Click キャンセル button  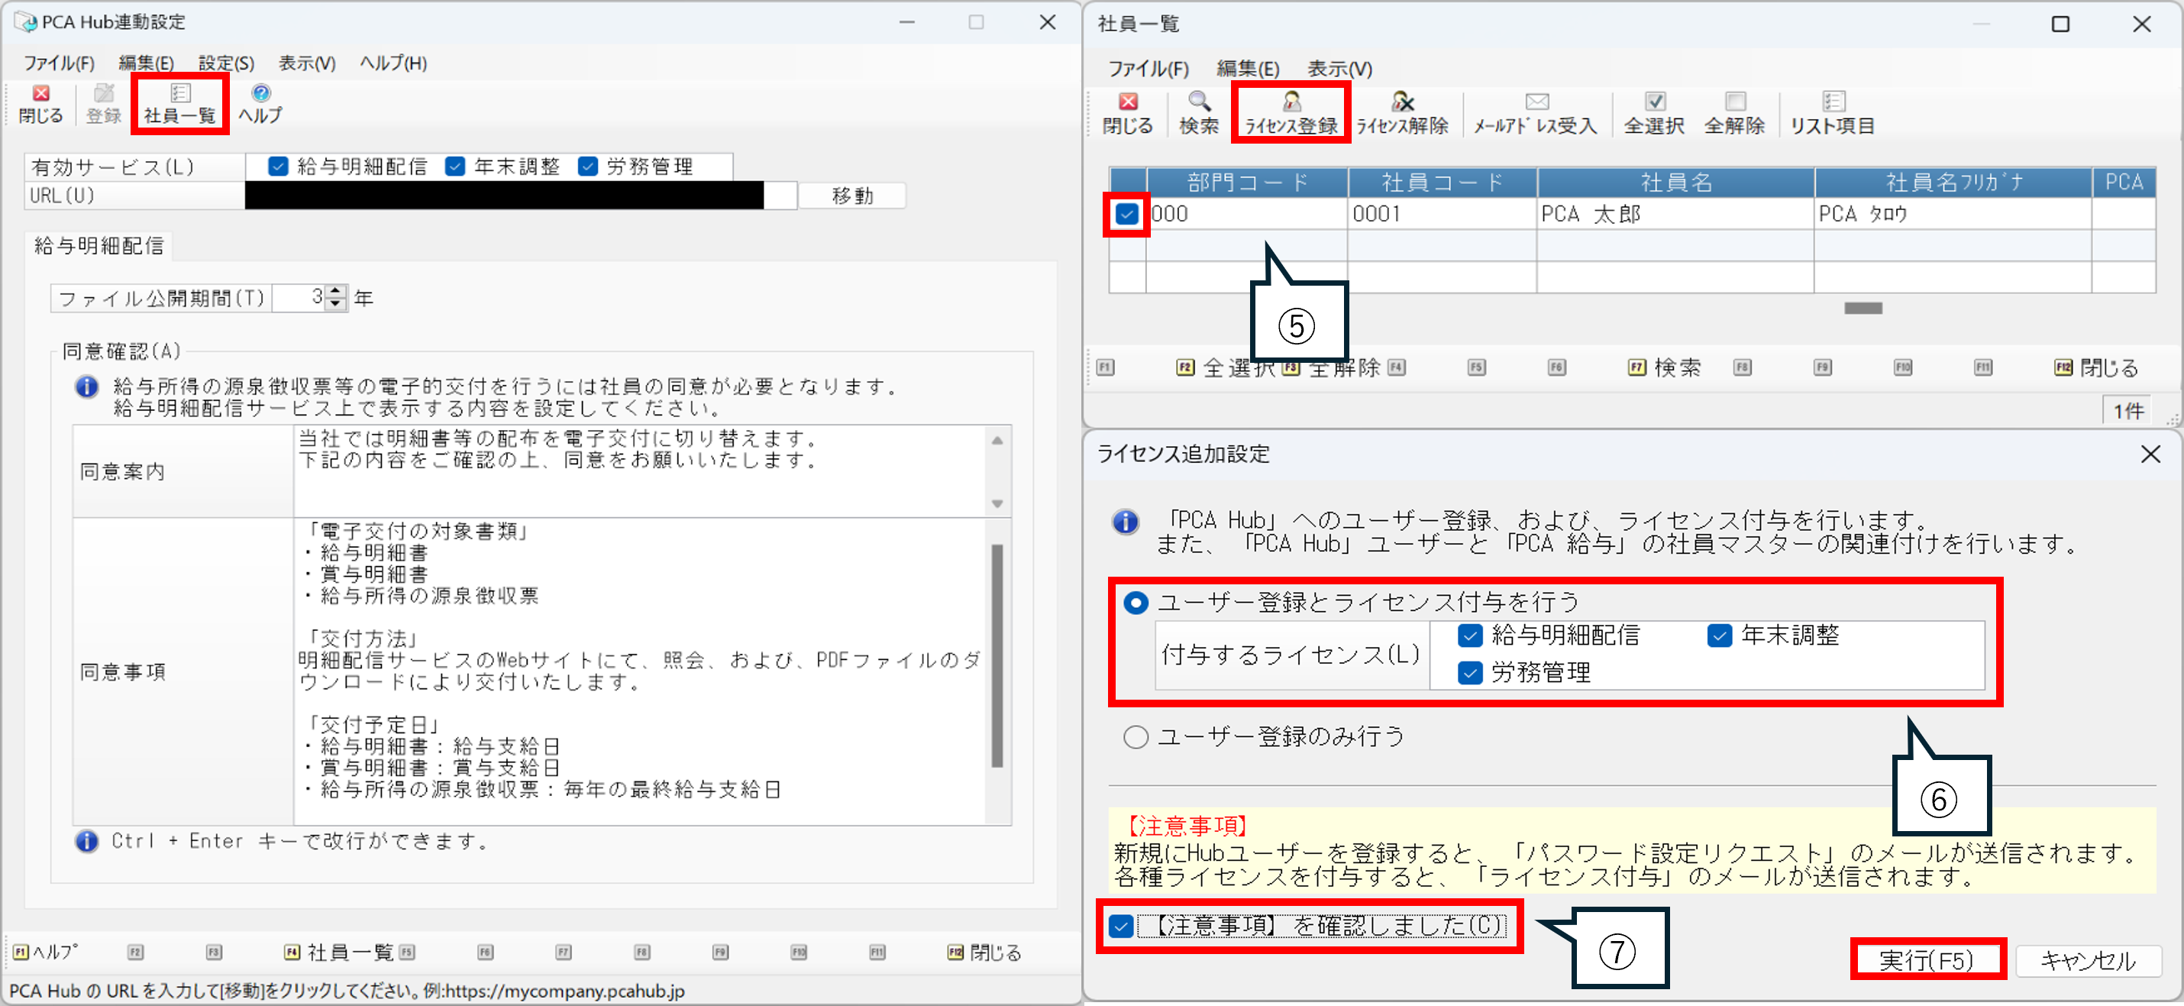coord(2089,959)
